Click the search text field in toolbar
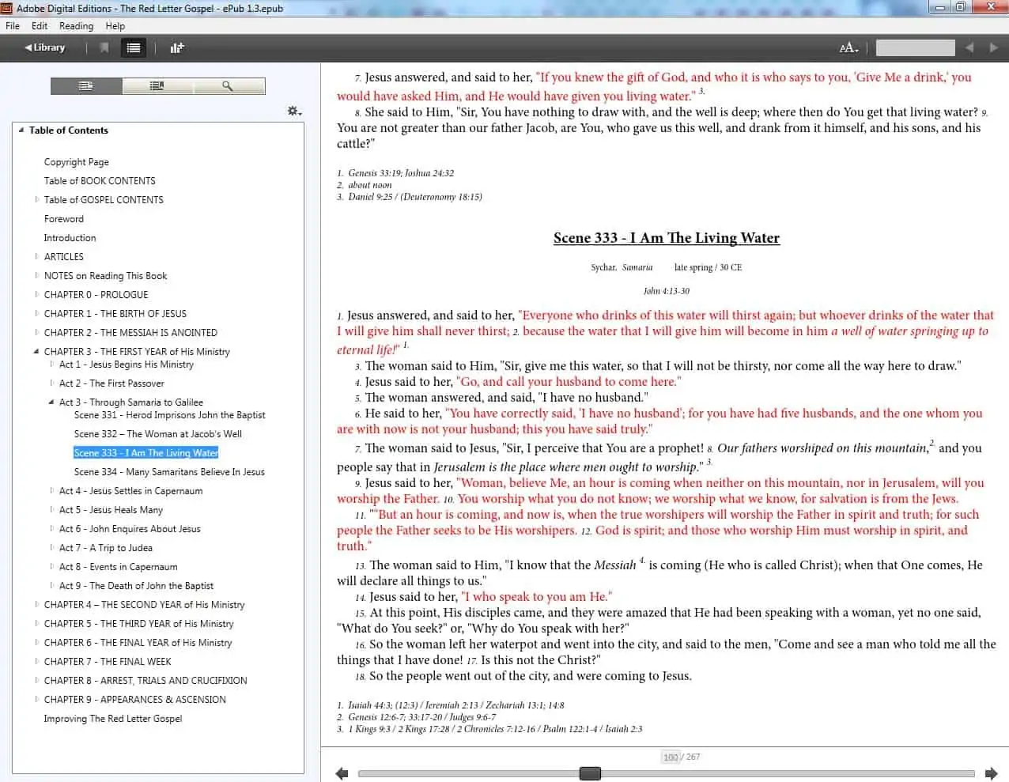 (915, 47)
